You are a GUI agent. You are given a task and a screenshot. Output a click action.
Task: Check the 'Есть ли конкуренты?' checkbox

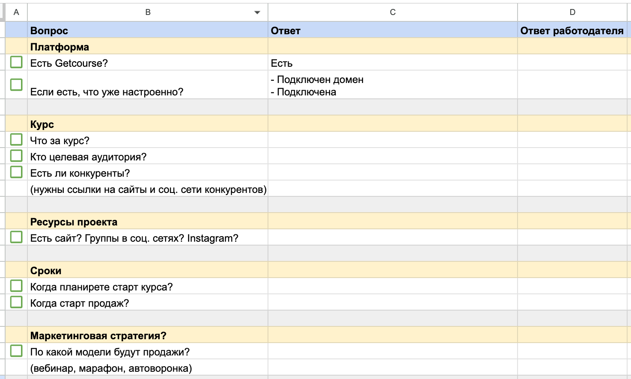(x=16, y=172)
